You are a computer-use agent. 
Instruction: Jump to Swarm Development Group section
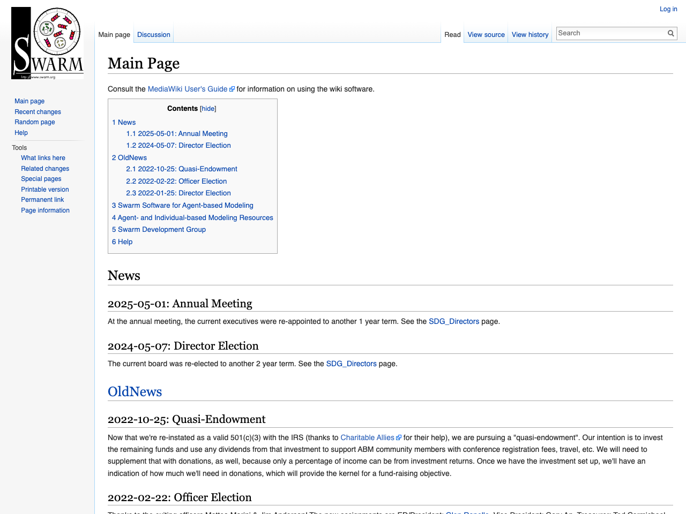pos(159,230)
